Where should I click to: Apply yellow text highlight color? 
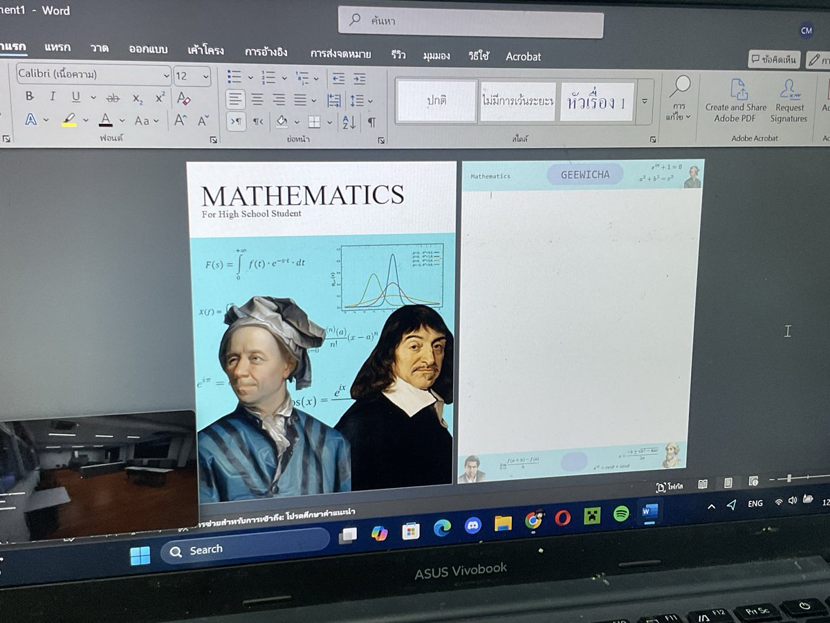click(69, 120)
